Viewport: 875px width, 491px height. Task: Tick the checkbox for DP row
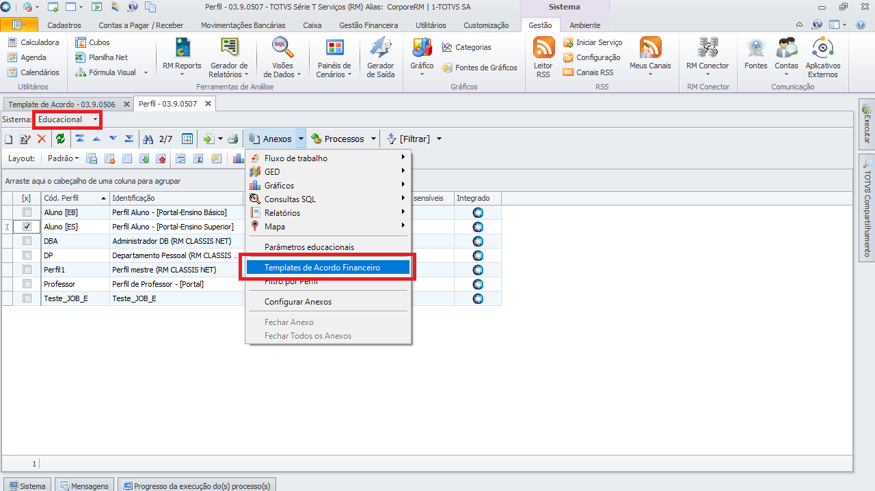(x=27, y=255)
